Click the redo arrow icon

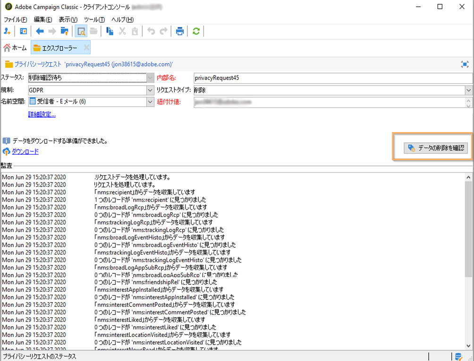[163, 31]
